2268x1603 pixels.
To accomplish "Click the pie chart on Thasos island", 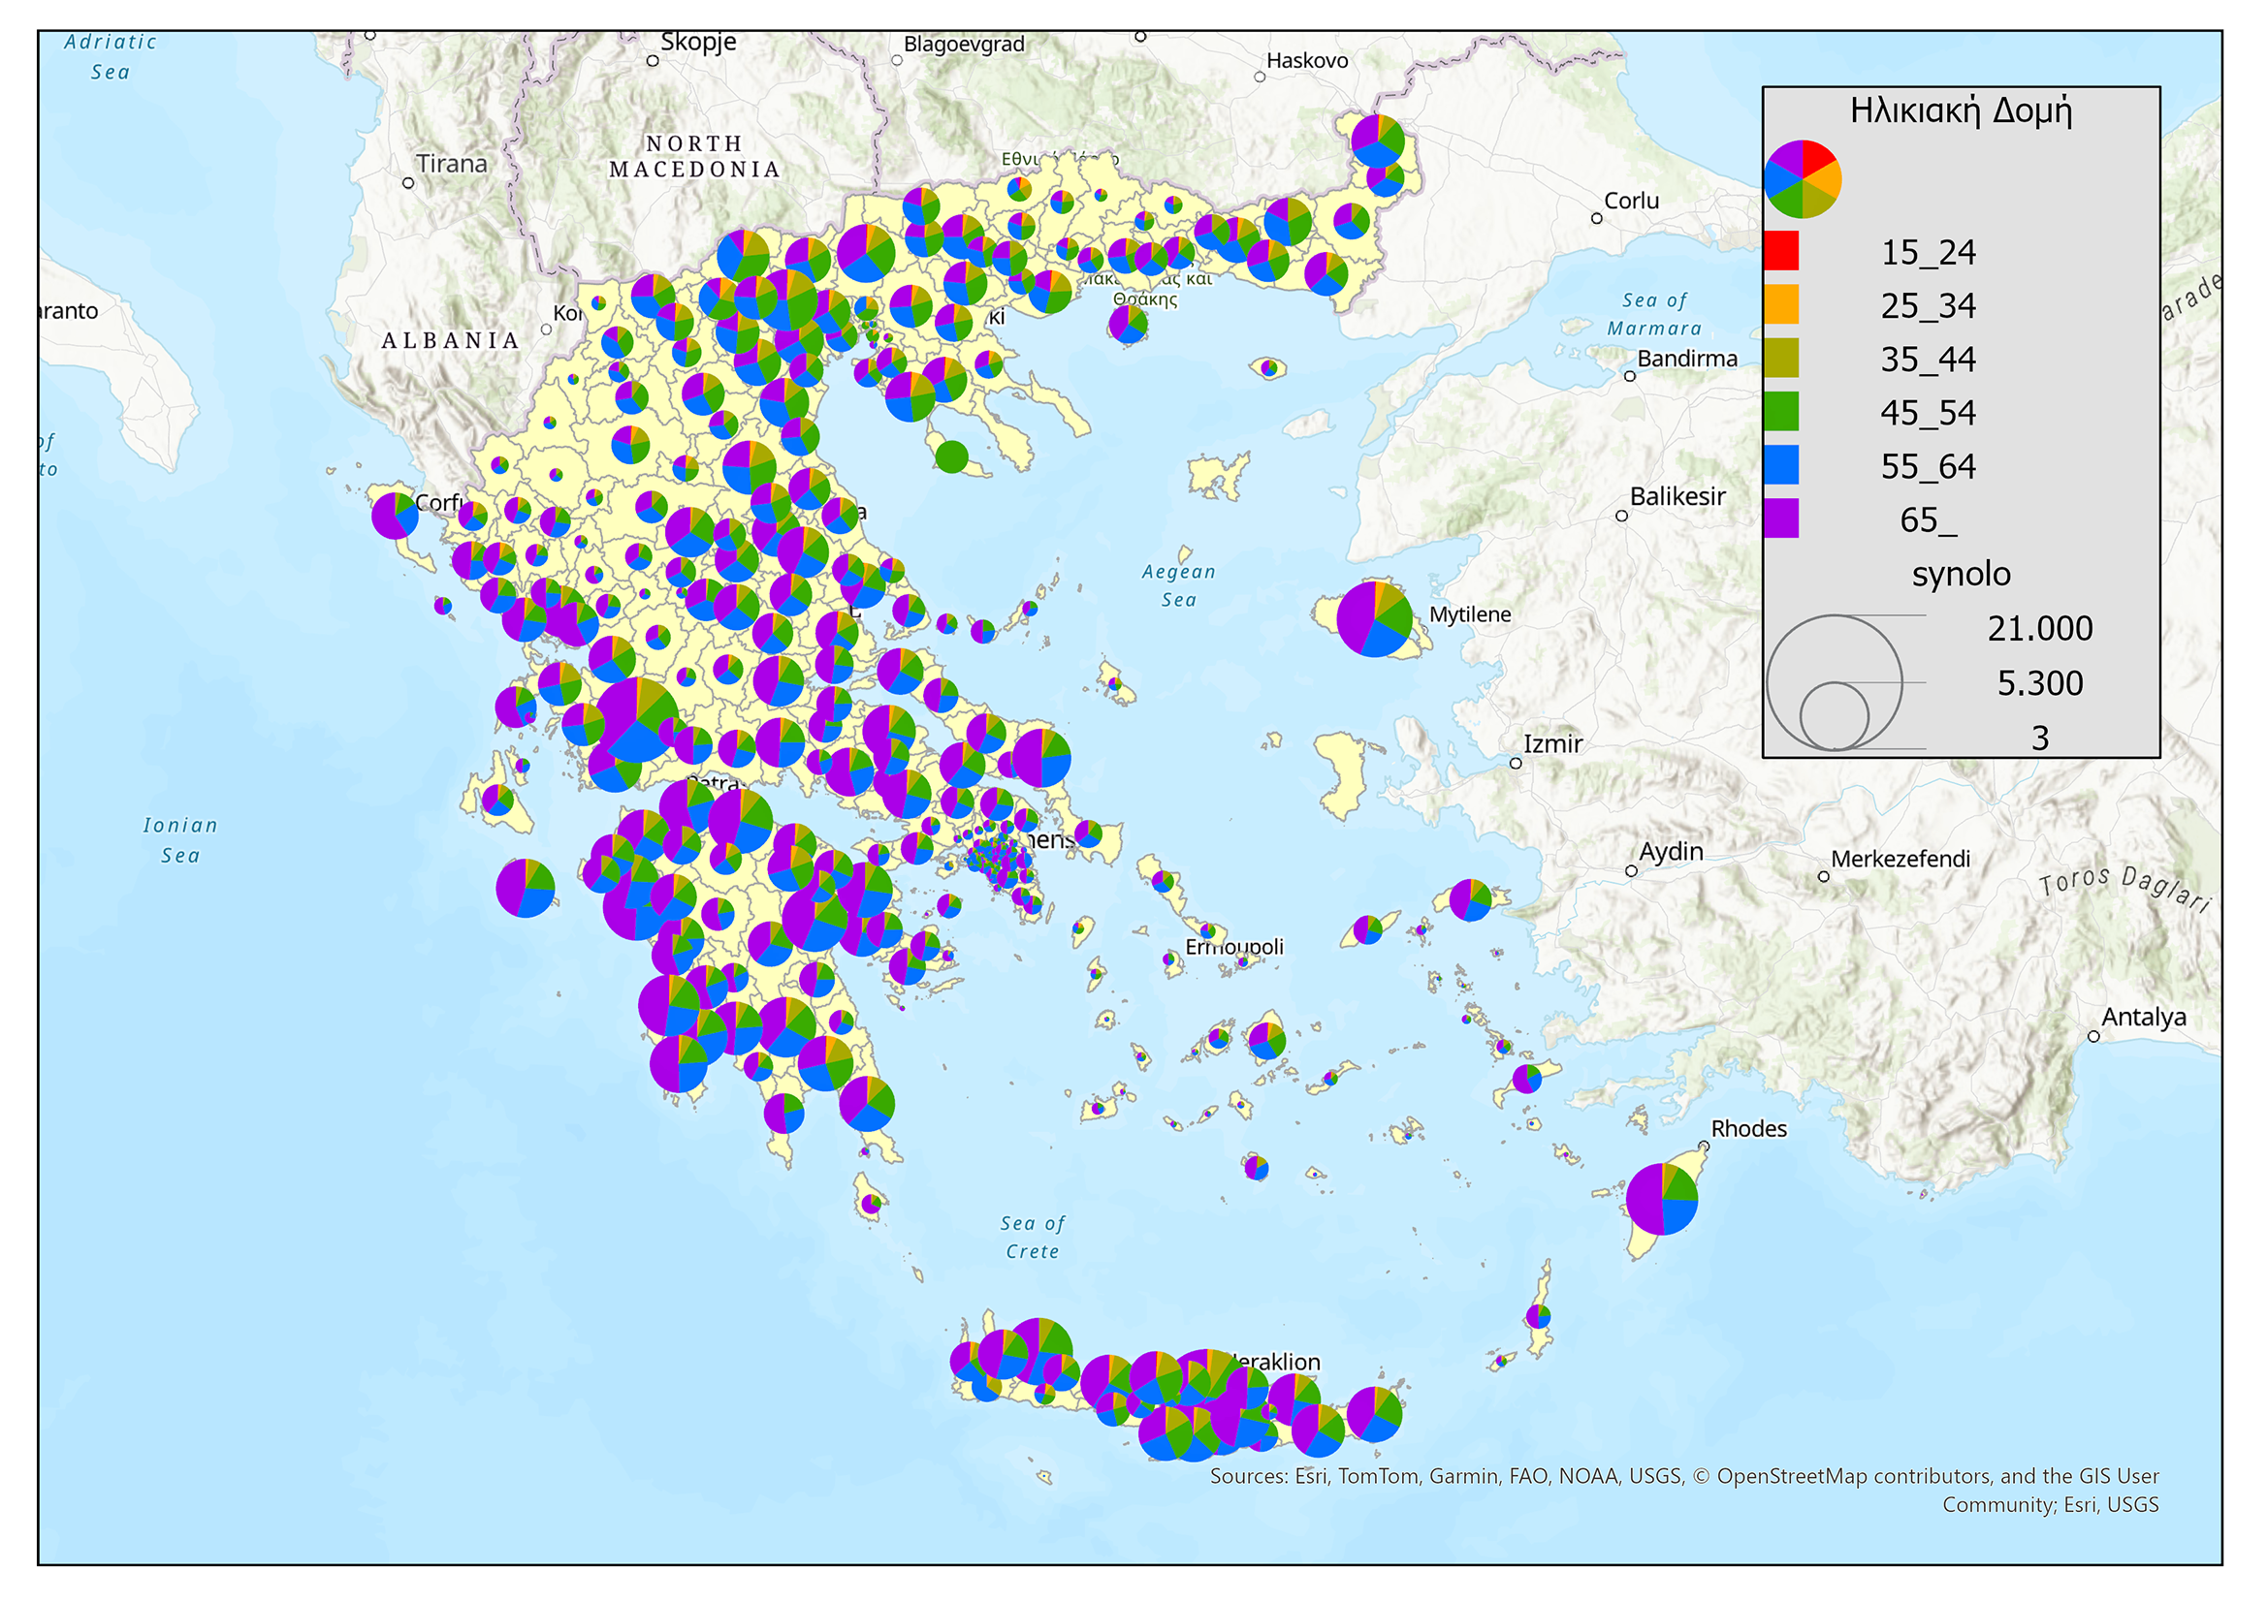I will 1127,323.
